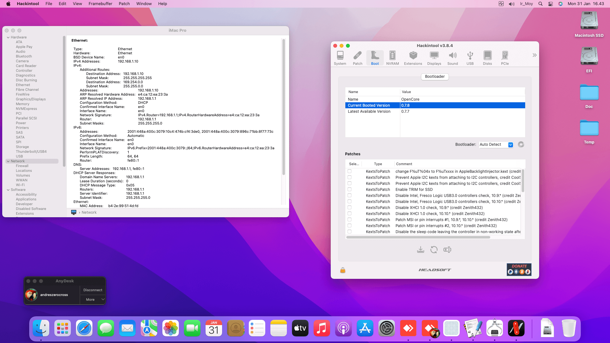Open the Disks toolbar icon

(487, 58)
